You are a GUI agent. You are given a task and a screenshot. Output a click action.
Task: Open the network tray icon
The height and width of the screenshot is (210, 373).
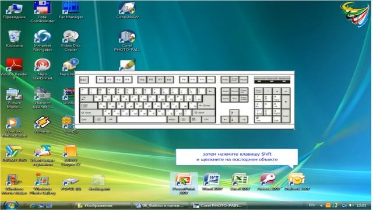pyautogui.click(x=344, y=205)
